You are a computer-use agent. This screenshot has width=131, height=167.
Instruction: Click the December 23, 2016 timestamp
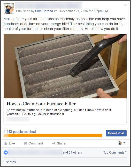point(81,11)
